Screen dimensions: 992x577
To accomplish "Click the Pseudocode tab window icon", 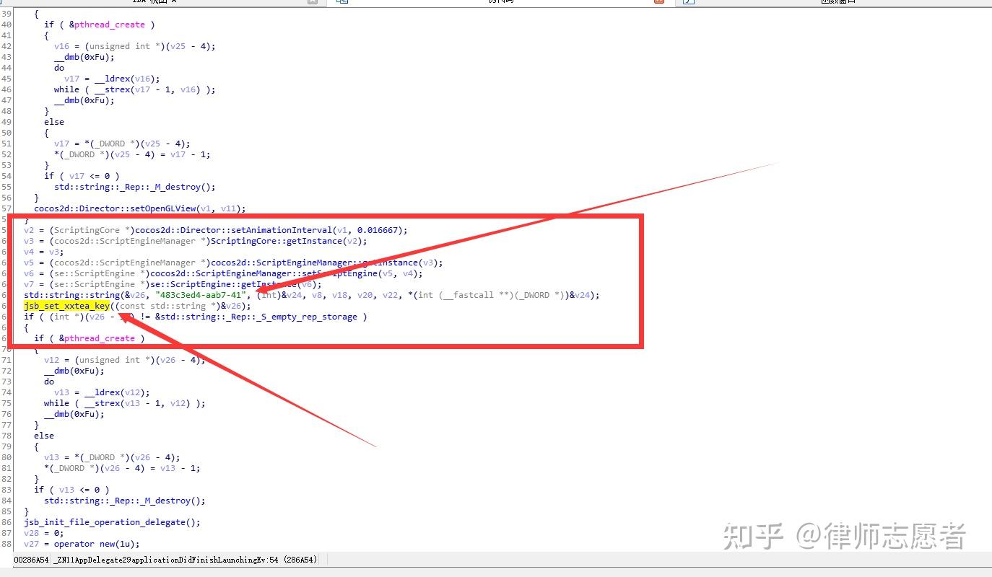I will (x=341, y=2).
